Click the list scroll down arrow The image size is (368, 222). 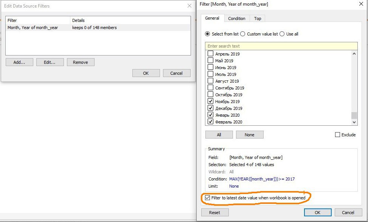[354, 122]
